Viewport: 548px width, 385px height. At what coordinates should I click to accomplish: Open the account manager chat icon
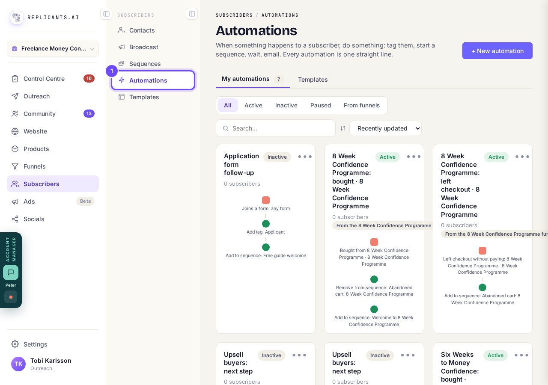pos(11,272)
